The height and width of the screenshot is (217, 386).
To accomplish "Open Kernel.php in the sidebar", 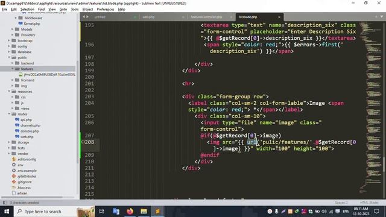I will (32, 24).
